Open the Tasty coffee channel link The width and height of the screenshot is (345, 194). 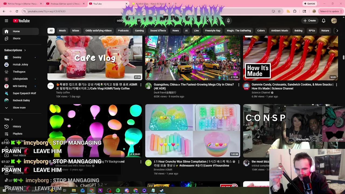click(63, 92)
